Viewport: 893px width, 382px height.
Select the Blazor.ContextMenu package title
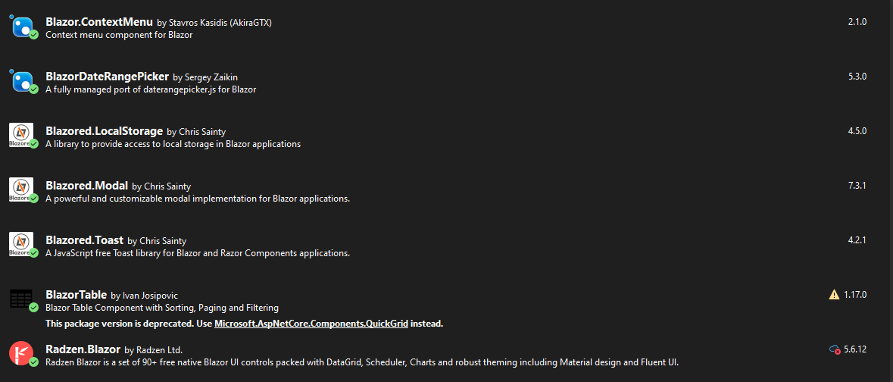click(99, 22)
